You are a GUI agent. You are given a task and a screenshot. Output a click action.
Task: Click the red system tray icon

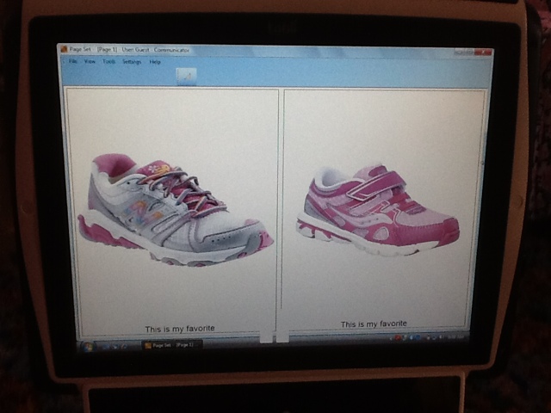398,338
